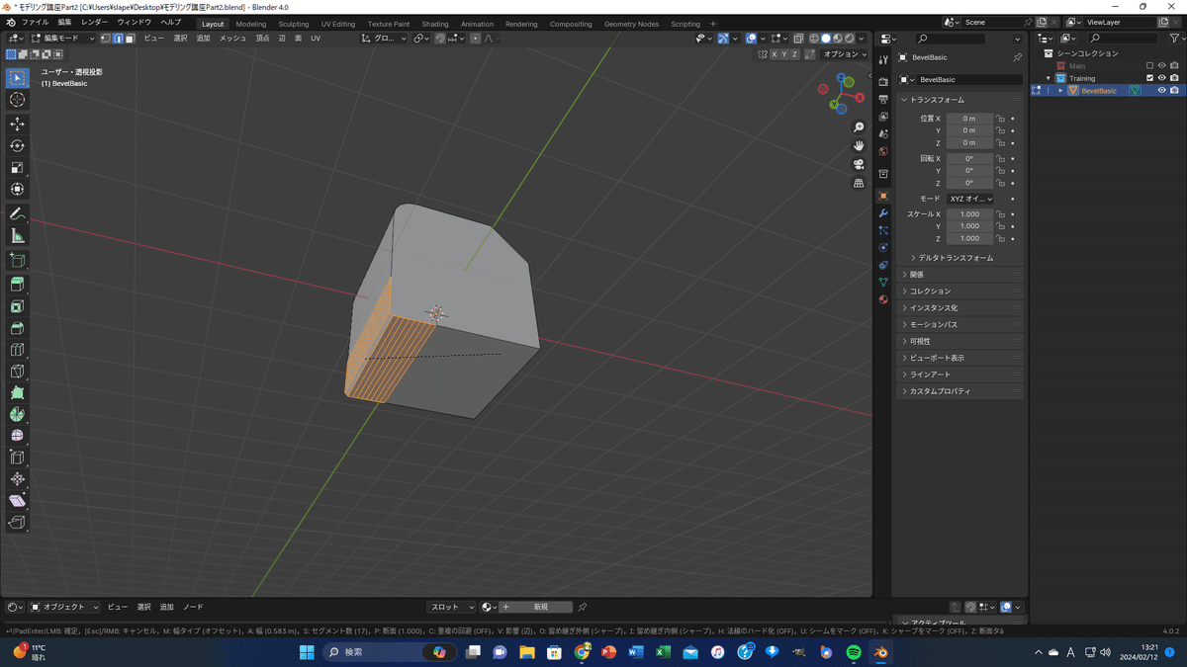Select the Loop Cut tool
This screenshot has width=1187, height=667.
click(17, 350)
